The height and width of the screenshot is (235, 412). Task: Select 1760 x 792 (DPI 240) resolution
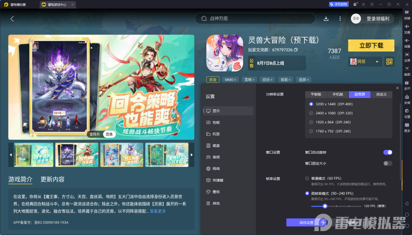[x=330, y=131]
